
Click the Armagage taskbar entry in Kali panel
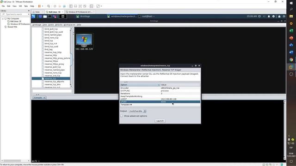pyautogui.click(x=83, y=17)
